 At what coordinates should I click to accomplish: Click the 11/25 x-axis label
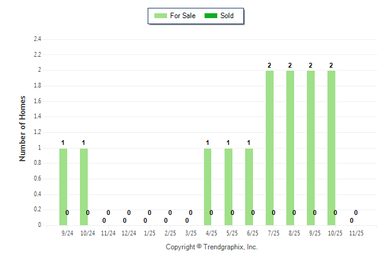coord(356,233)
